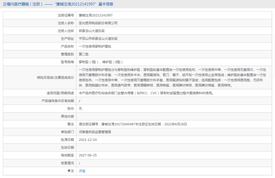Click the 附件 label
Viewport: 275px width, 178px height.
pyautogui.click(x=71, y=109)
